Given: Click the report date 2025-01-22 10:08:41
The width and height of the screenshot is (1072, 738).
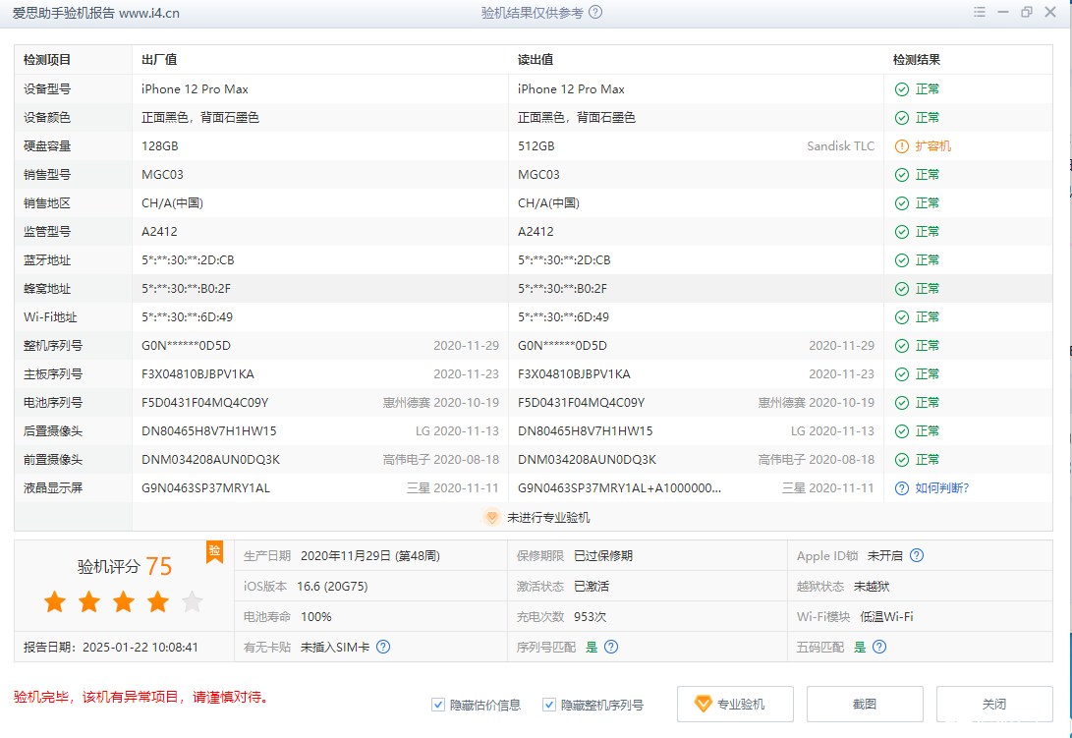Looking at the screenshot, I should [x=141, y=647].
